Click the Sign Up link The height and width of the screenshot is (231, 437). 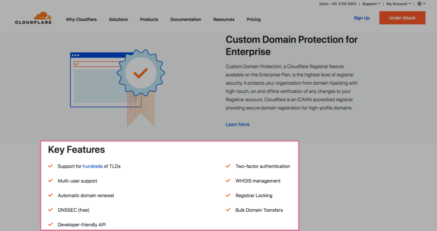(361, 18)
